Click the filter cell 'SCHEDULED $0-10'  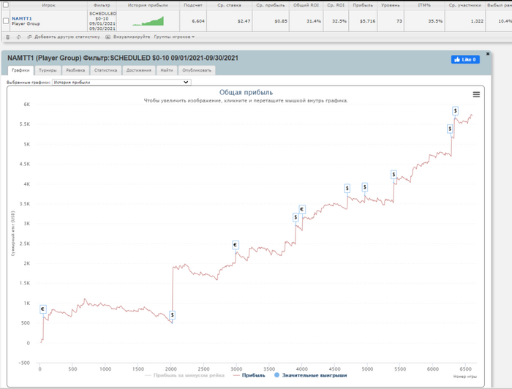point(102,21)
